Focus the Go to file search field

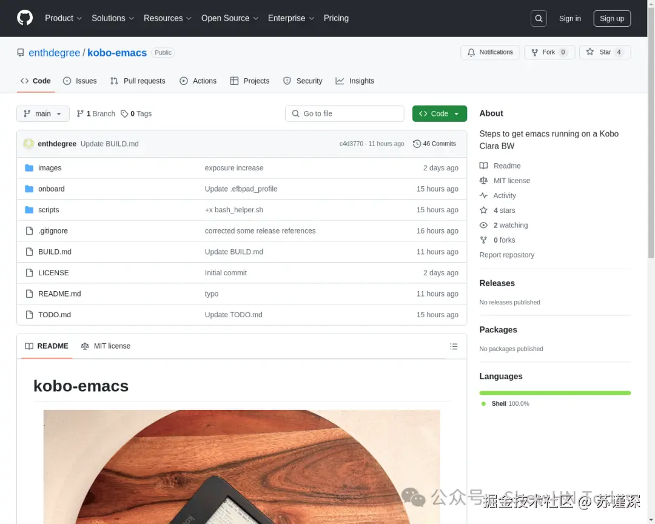coord(344,113)
